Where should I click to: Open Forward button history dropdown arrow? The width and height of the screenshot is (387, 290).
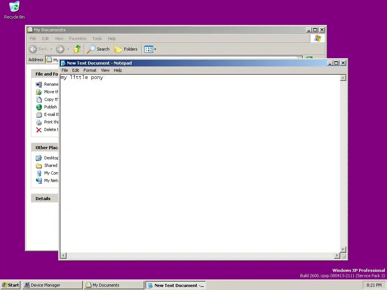tap(69, 49)
